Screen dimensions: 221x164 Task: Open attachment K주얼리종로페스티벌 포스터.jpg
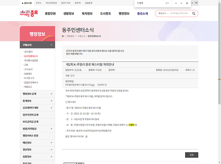80,85
